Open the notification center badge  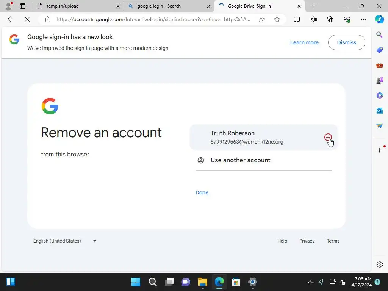point(377,282)
